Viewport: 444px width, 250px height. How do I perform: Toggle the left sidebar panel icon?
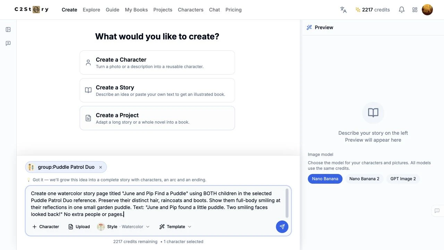pyautogui.click(x=8, y=30)
